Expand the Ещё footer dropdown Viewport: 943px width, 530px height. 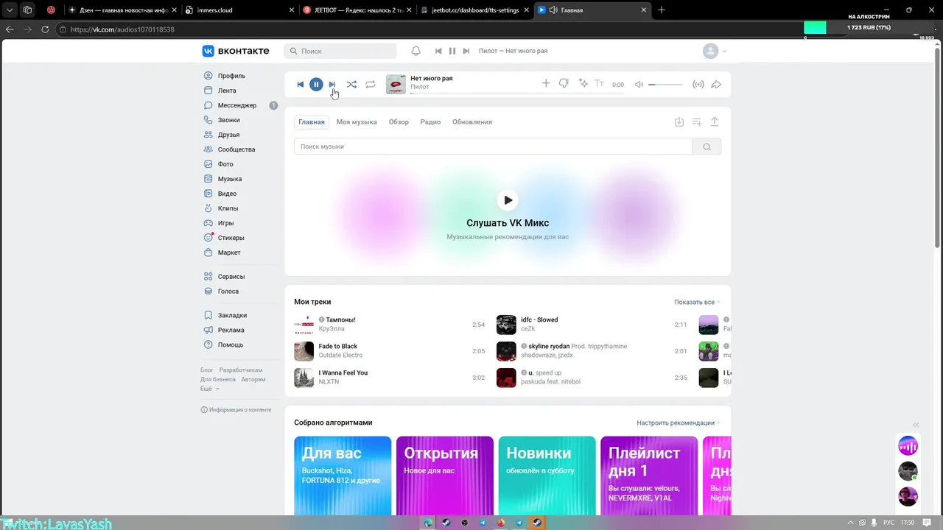coord(210,389)
